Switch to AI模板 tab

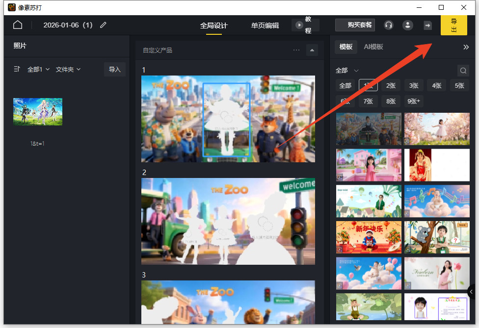click(373, 47)
